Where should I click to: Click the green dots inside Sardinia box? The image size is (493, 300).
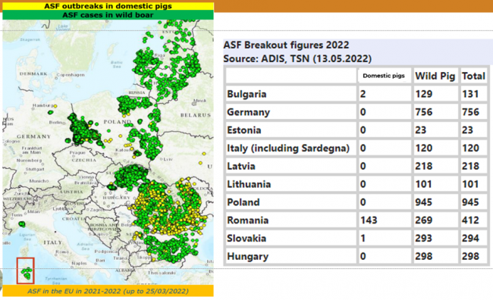pos(27,273)
